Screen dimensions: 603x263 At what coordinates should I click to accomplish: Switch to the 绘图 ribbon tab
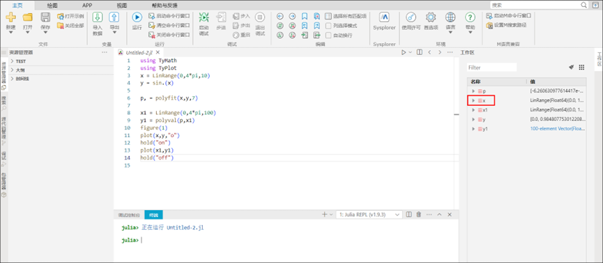tap(52, 6)
